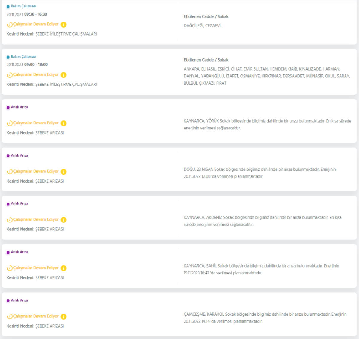
Task: Click the 20.11.2023 09:30 - 16:30 time range
Action: pos(27,14)
